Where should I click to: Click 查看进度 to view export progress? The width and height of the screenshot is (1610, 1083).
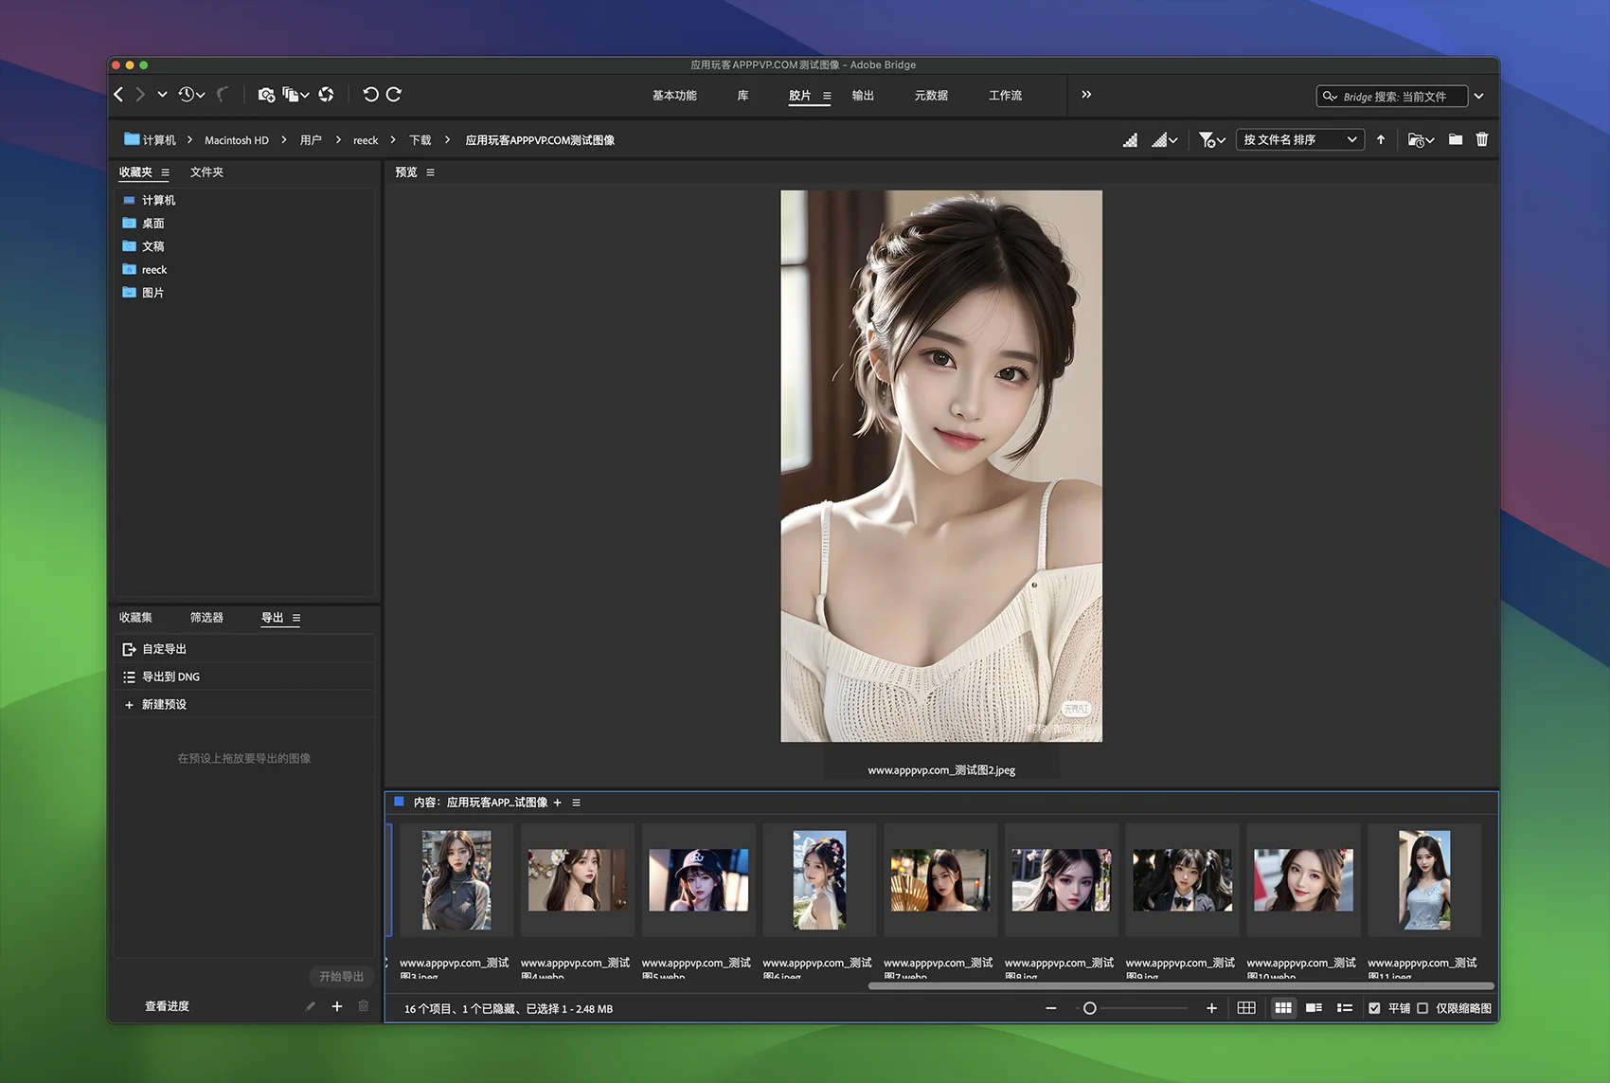pos(167,1006)
